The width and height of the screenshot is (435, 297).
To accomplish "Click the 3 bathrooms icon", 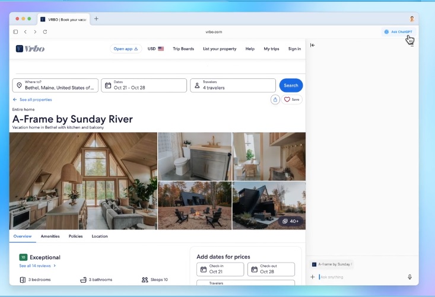I will click(x=83, y=280).
